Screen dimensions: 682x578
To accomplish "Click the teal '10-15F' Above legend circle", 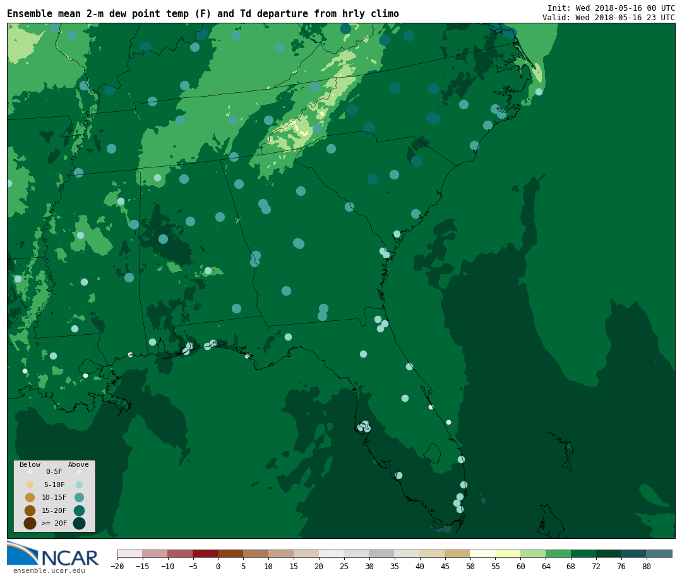I will 79,497.
